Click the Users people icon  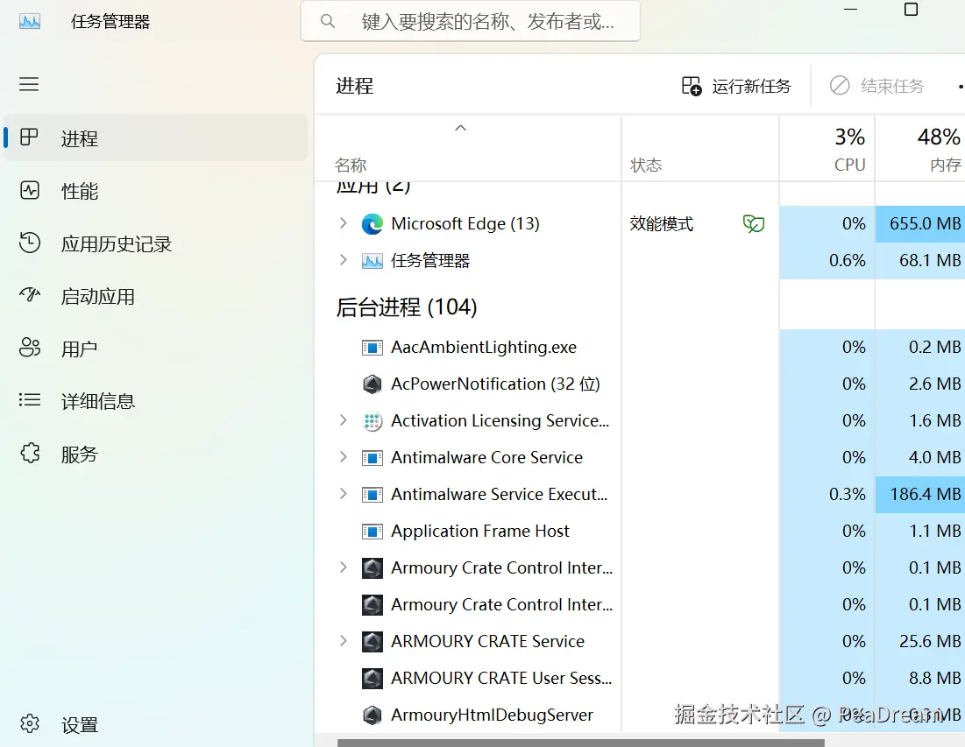pyautogui.click(x=30, y=348)
